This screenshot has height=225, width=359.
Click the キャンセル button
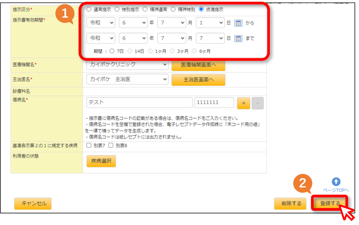pos(33,203)
